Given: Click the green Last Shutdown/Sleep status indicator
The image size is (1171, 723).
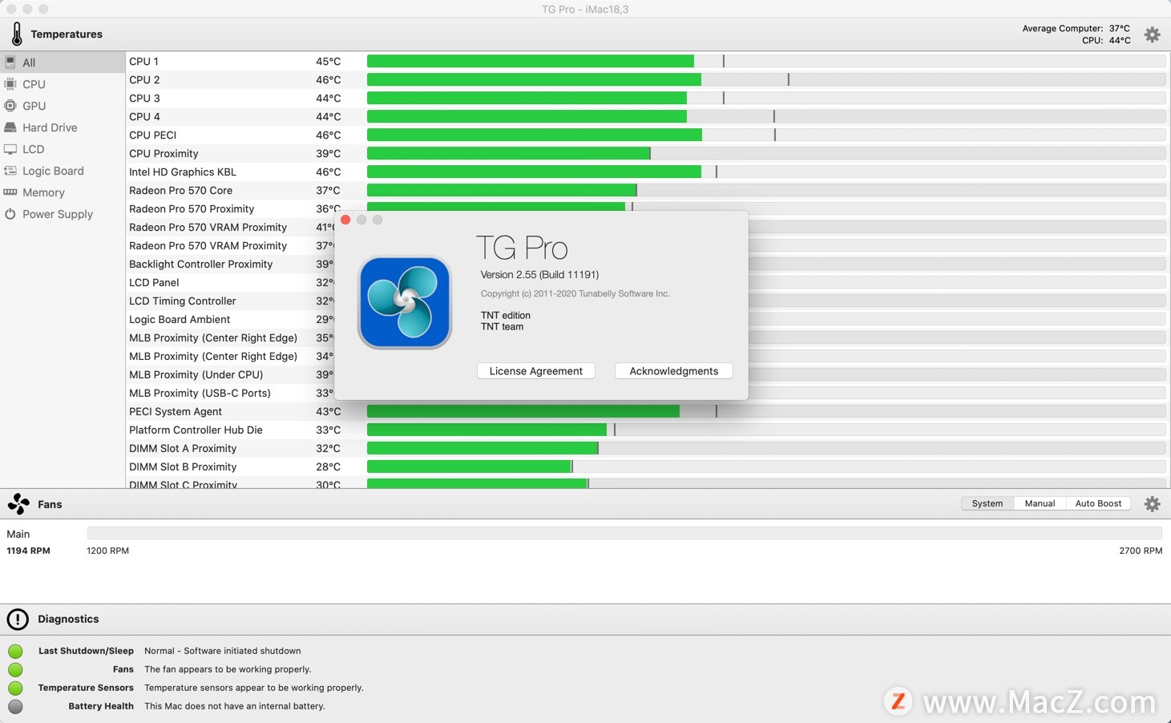Looking at the screenshot, I should [x=15, y=651].
